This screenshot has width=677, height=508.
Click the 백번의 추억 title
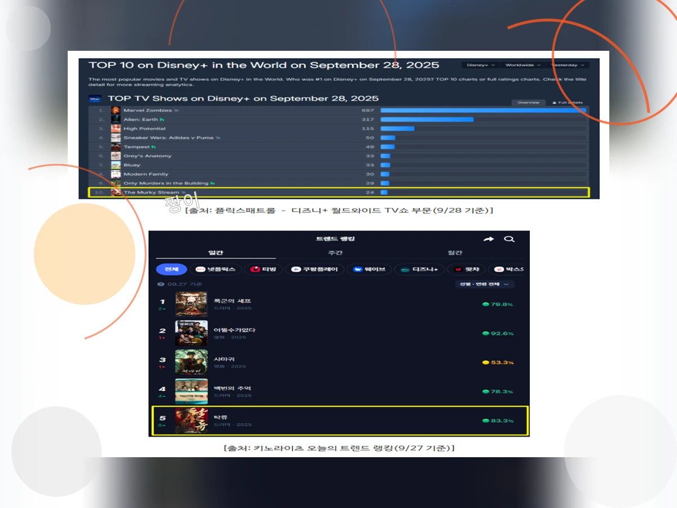(x=232, y=388)
